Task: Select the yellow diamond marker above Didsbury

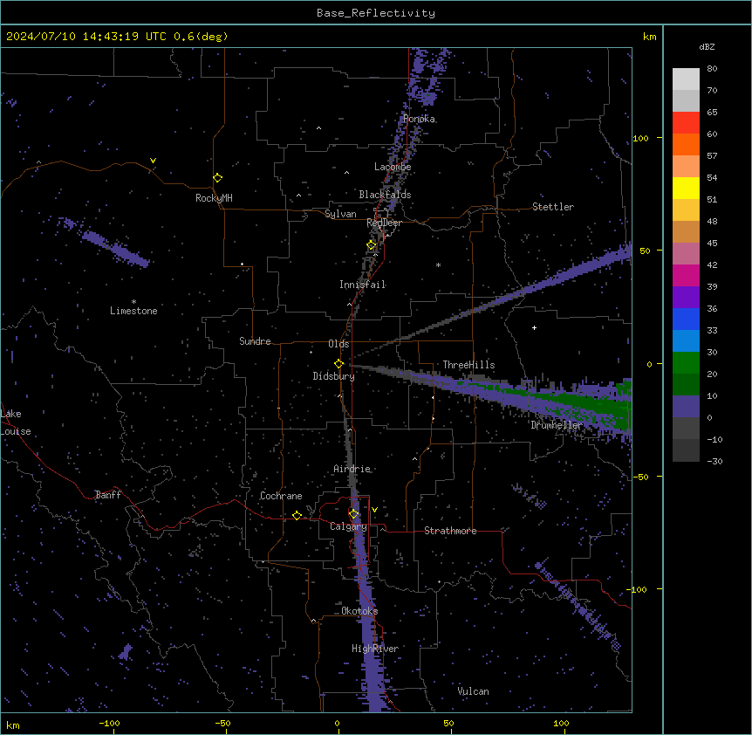Action: pos(339,364)
